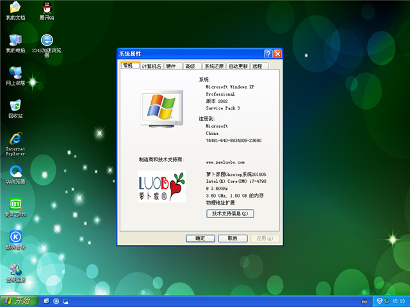Click the product ID 76481-640-8834005-23690
Viewport: 410px width, 307px height.
point(233,141)
